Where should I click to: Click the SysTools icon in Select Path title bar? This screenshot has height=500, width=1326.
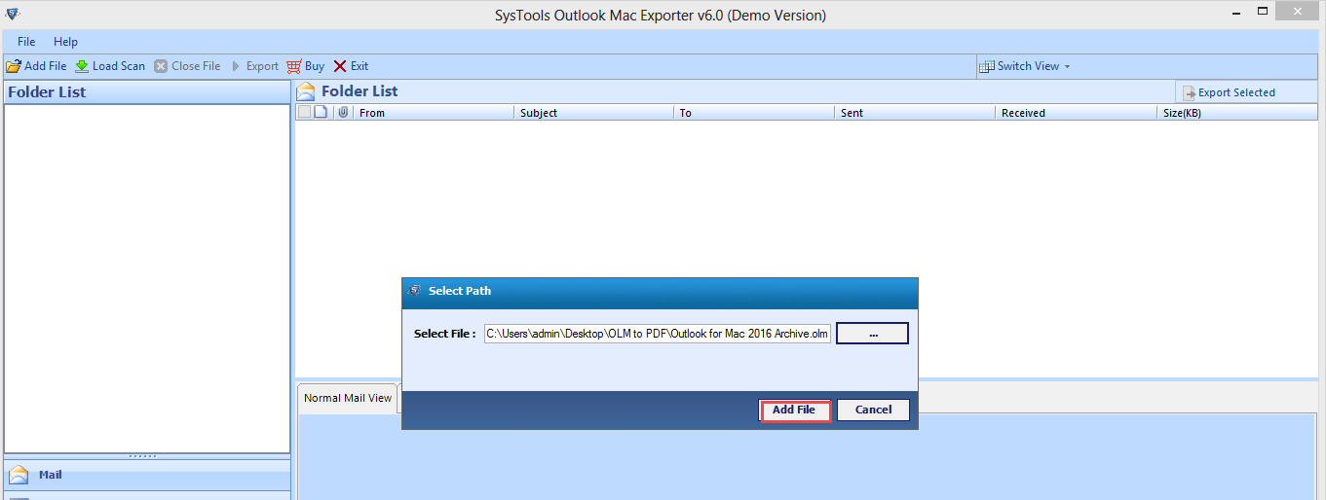click(x=414, y=291)
